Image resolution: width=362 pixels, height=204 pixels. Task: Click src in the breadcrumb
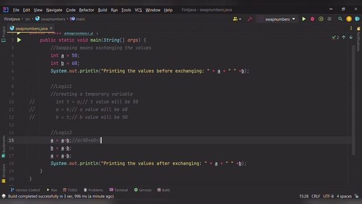point(28,19)
